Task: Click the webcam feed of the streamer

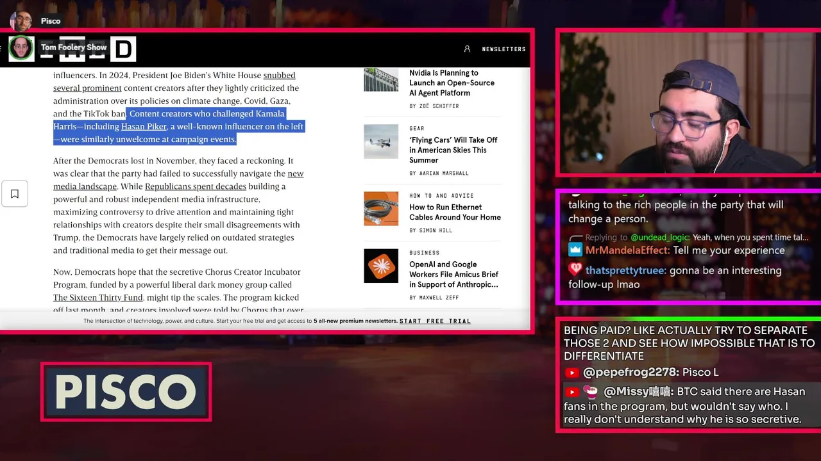Action: (689, 102)
